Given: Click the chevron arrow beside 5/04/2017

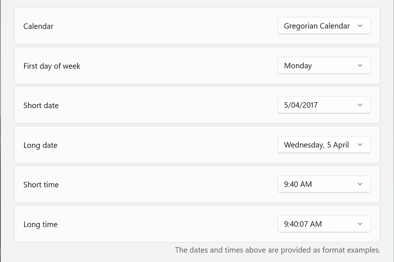Looking at the screenshot, I should 360,105.
